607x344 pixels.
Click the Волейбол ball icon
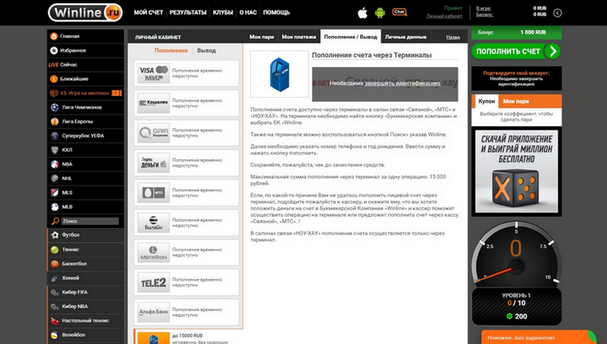pos(55,335)
